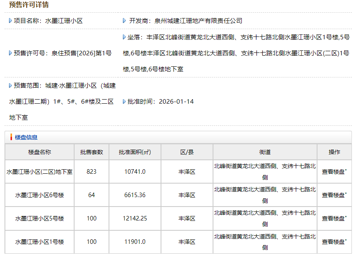The height and width of the screenshot is (259, 356).
Task: Click the arrow icon before 批准时间
Action: [x=124, y=102]
